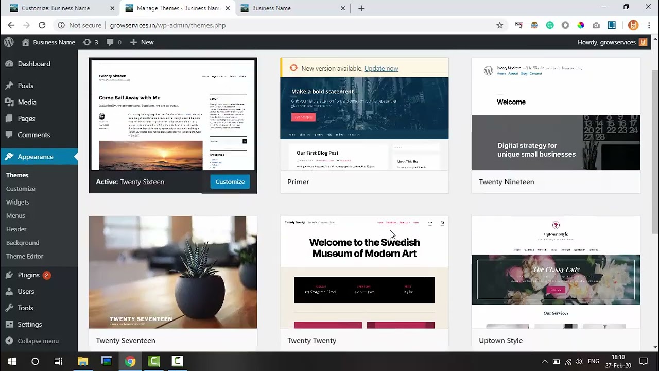Open the Business Name site home icon
Image resolution: width=659 pixels, height=371 pixels.
[x=25, y=42]
